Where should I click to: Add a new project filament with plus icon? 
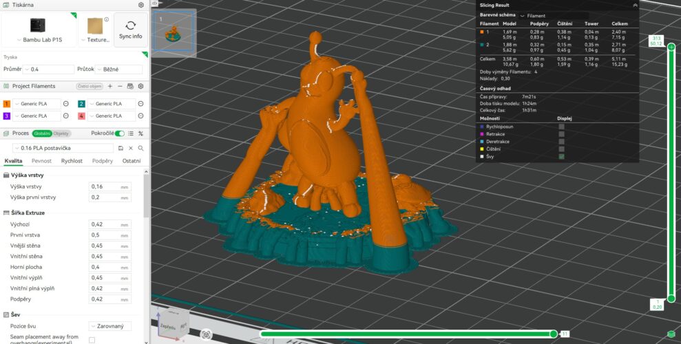[110, 86]
